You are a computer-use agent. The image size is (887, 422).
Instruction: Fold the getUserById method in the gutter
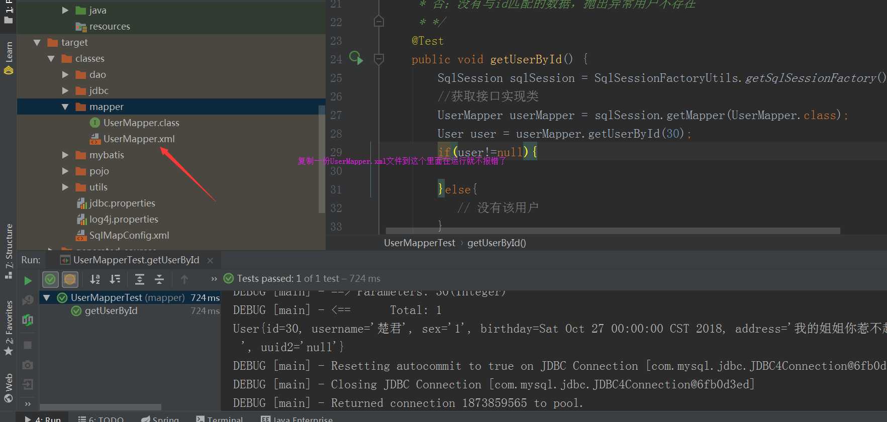(379, 59)
